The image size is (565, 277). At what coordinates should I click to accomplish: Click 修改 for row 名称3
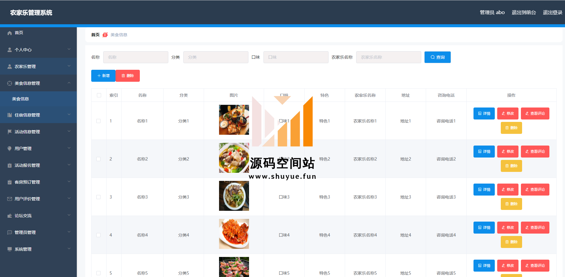508,190
